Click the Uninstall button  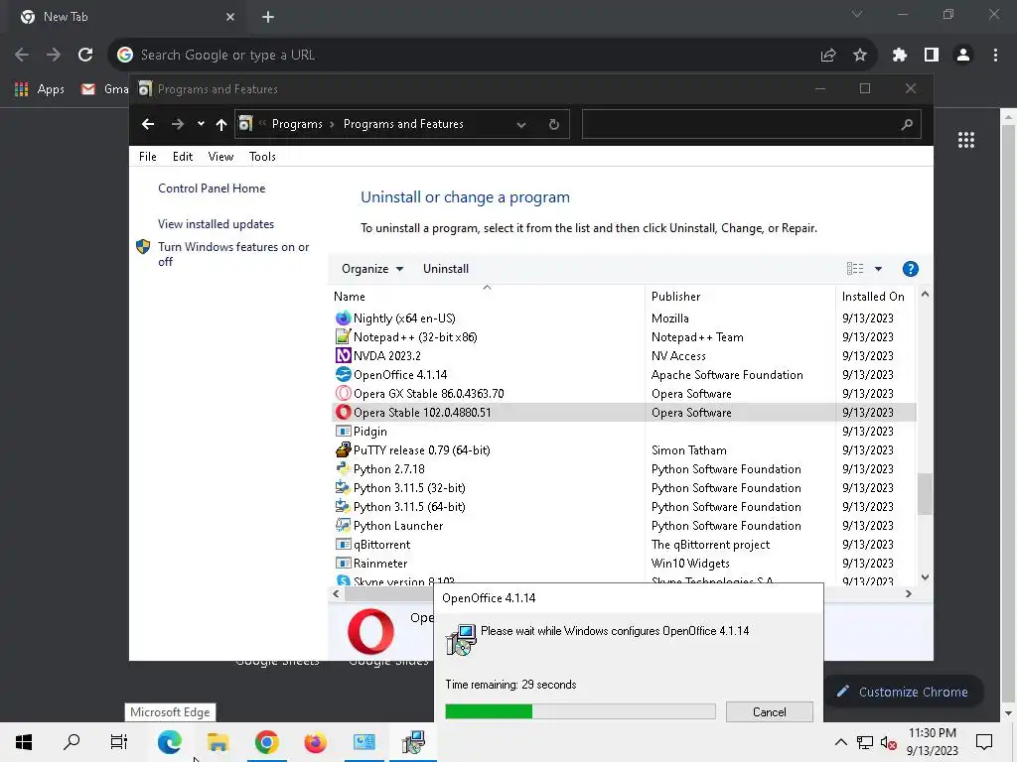[446, 269]
